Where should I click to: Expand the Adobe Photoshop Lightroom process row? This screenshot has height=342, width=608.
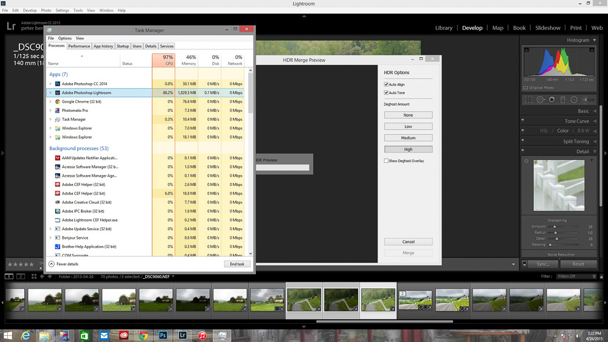tap(51, 93)
